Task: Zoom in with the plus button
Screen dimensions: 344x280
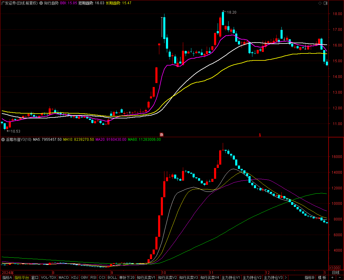Action: point(333,278)
